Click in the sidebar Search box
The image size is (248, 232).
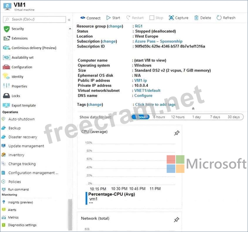(x=34, y=20)
